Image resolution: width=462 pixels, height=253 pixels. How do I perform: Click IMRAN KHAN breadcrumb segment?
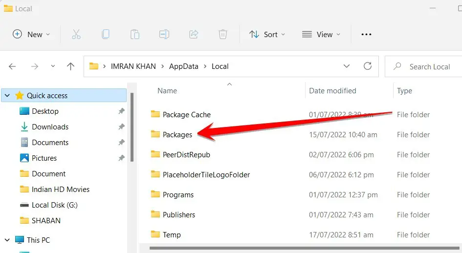click(x=133, y=66)
